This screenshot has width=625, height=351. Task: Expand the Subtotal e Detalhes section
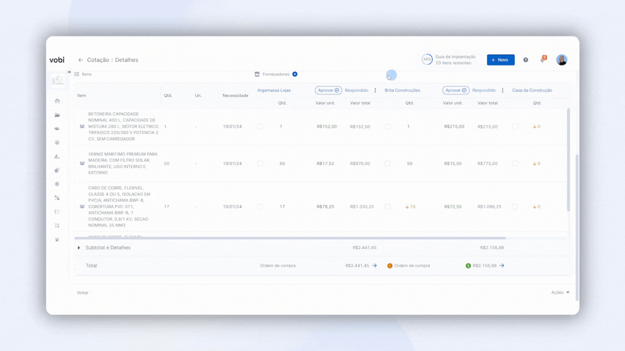tap(79, 248)
